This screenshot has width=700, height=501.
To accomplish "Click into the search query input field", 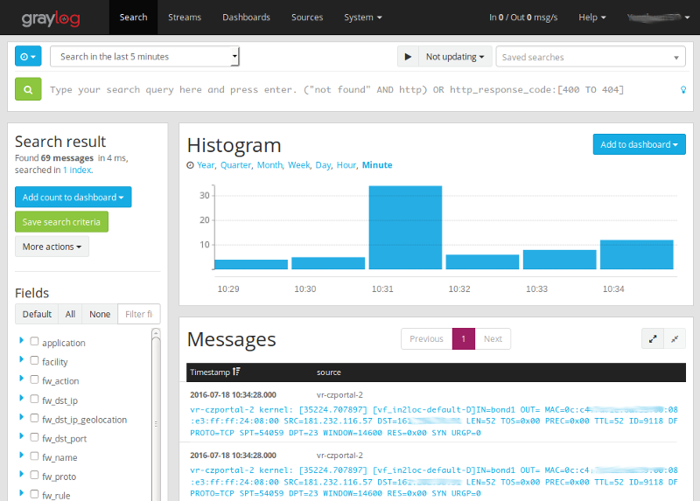I will pyautogui.click(x=359, y=90).
